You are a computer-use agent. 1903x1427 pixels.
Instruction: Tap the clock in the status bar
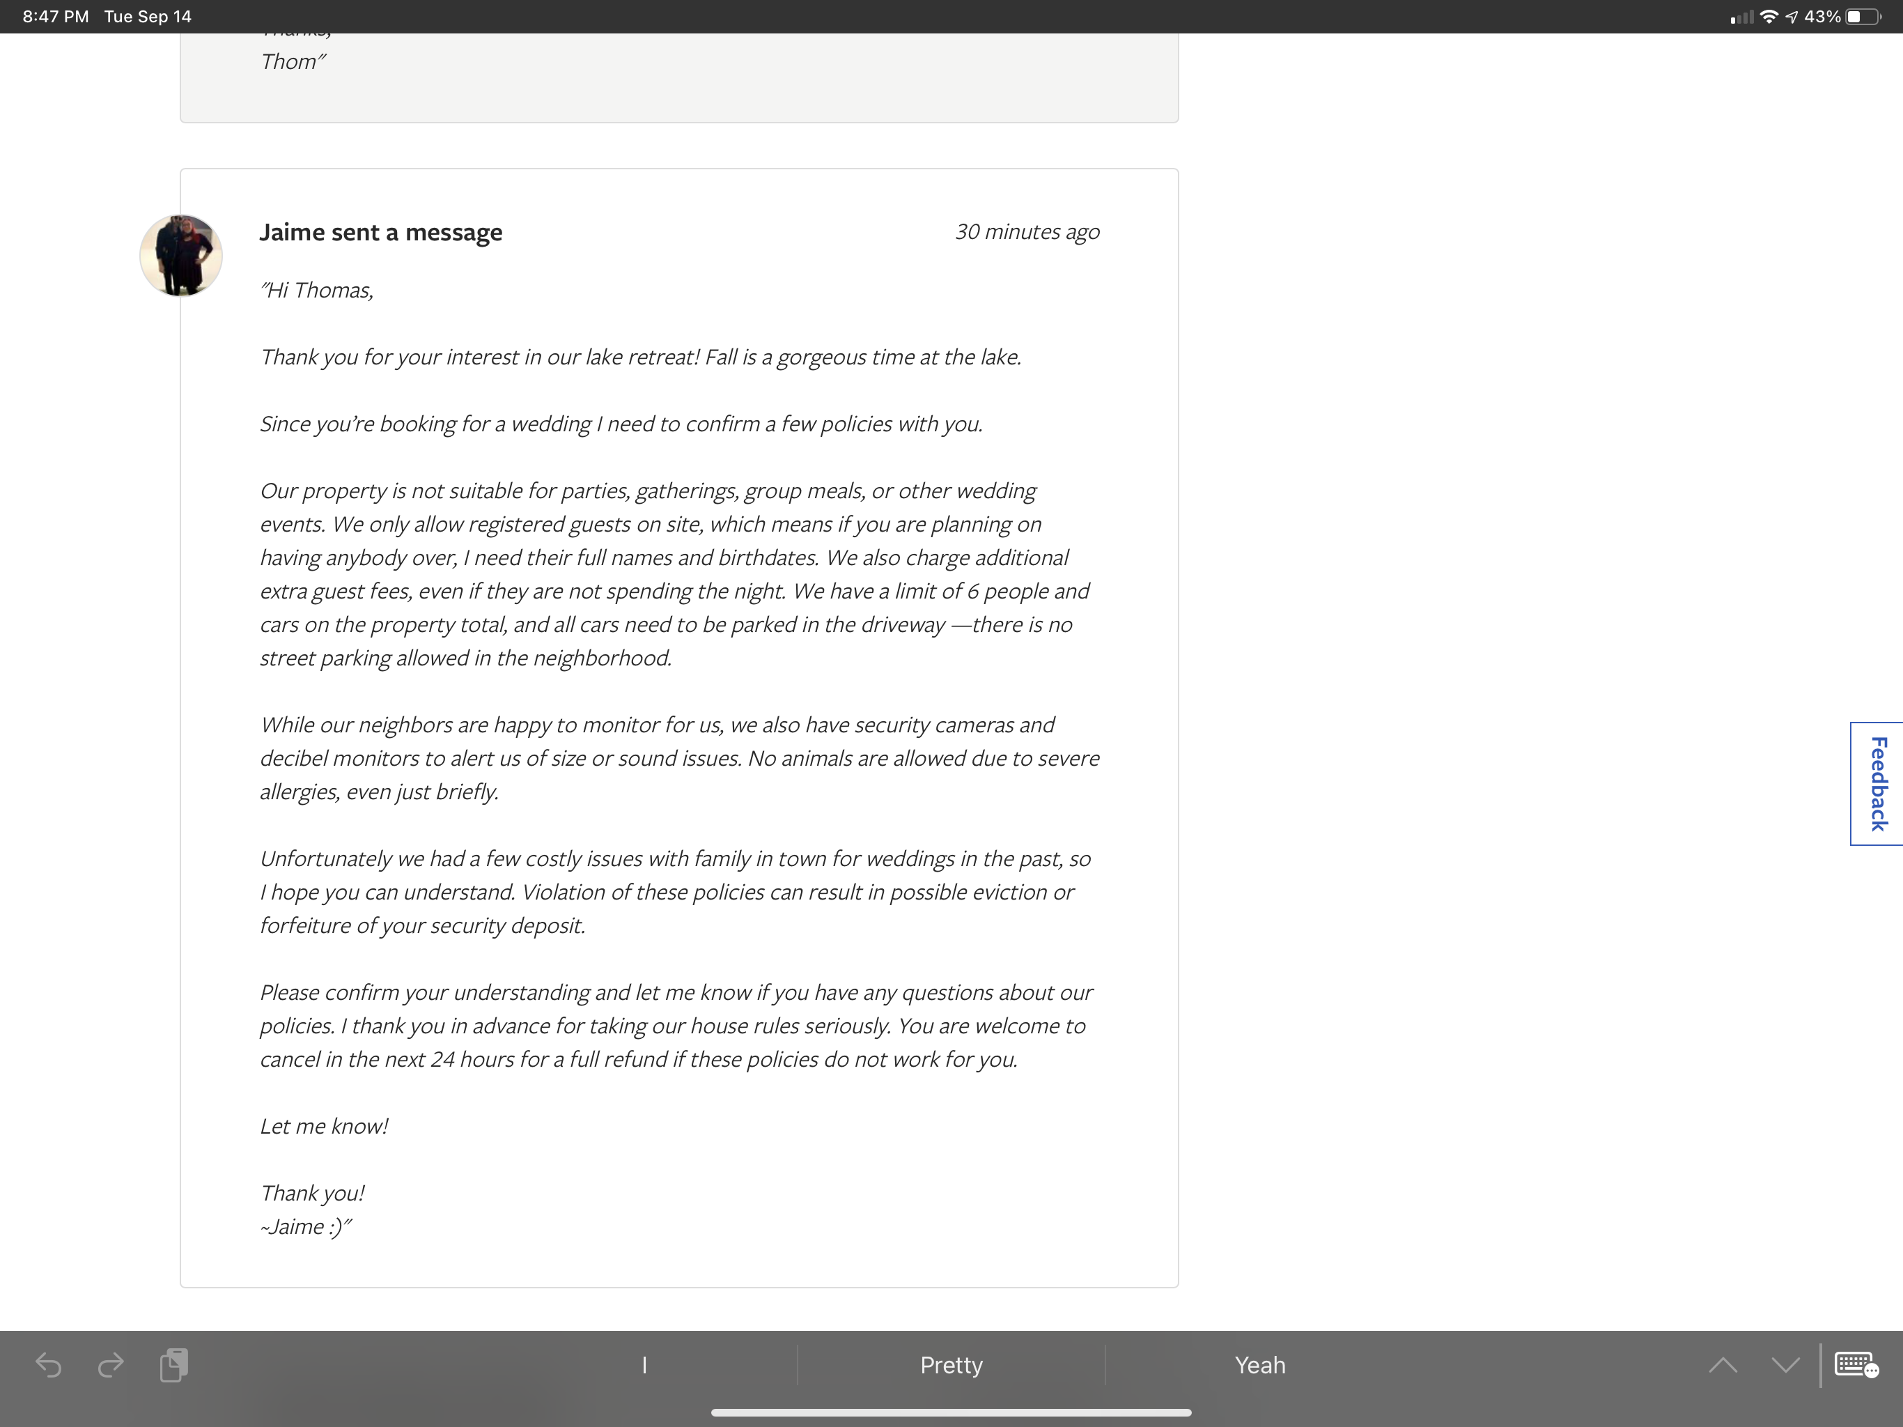click(54, 15)
